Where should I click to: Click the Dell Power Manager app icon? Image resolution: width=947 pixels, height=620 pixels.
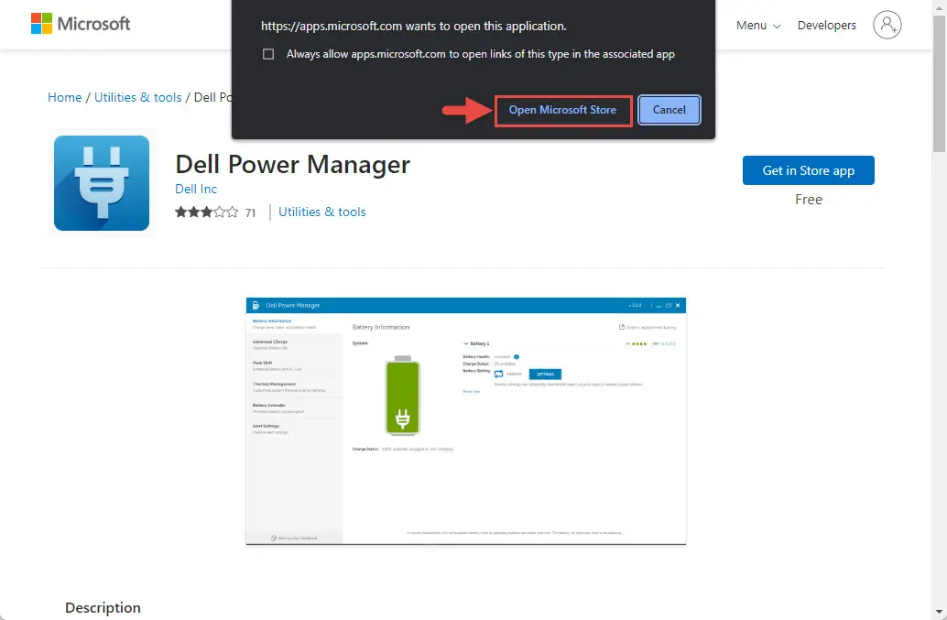(x=102, y=183)
